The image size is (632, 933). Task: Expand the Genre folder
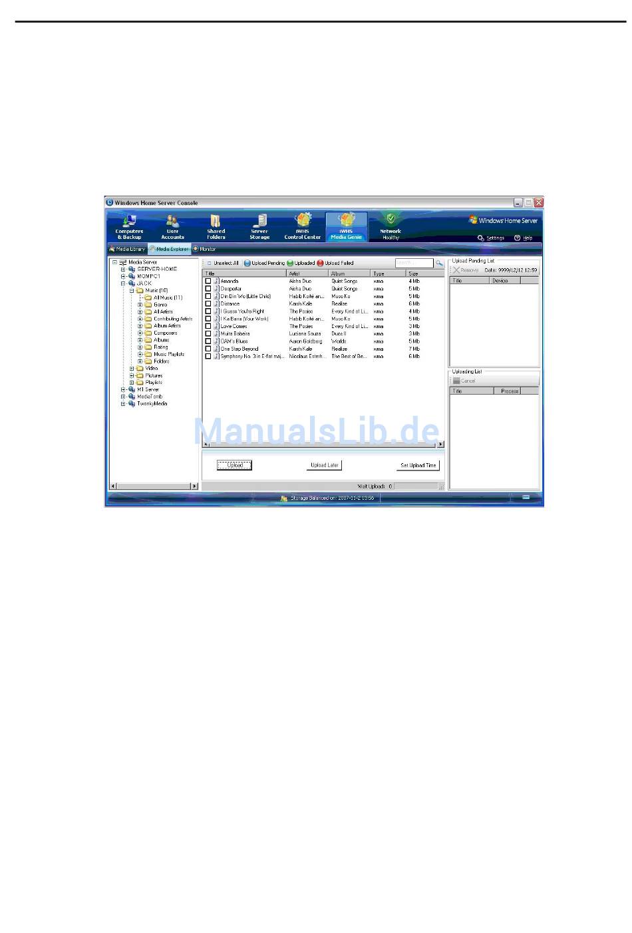pyautogui.click(x=140, y=305)
